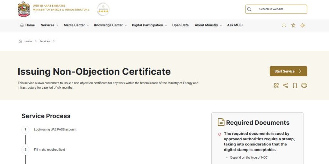The width and height of the screenshot is (329, 164).
Task: Open the Media Center menu
Action: 74,25
